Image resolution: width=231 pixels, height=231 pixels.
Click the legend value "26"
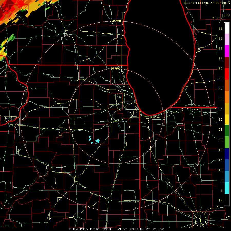point(220,130)
